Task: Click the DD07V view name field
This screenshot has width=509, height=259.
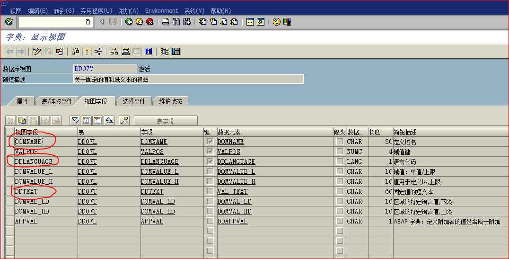Action: (105, 69)
